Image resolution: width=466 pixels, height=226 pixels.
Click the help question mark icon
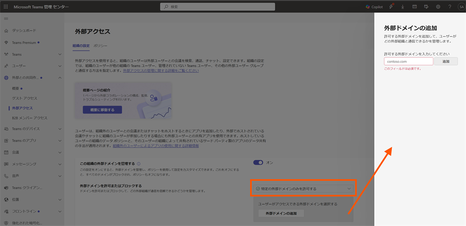(450, 7)
